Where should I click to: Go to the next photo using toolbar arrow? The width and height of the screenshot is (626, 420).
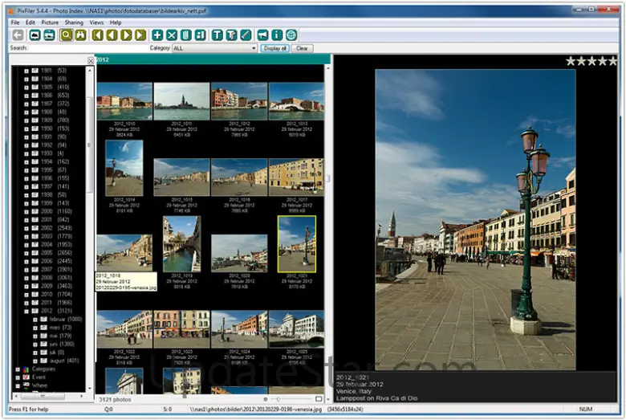(x=127, y=35)
